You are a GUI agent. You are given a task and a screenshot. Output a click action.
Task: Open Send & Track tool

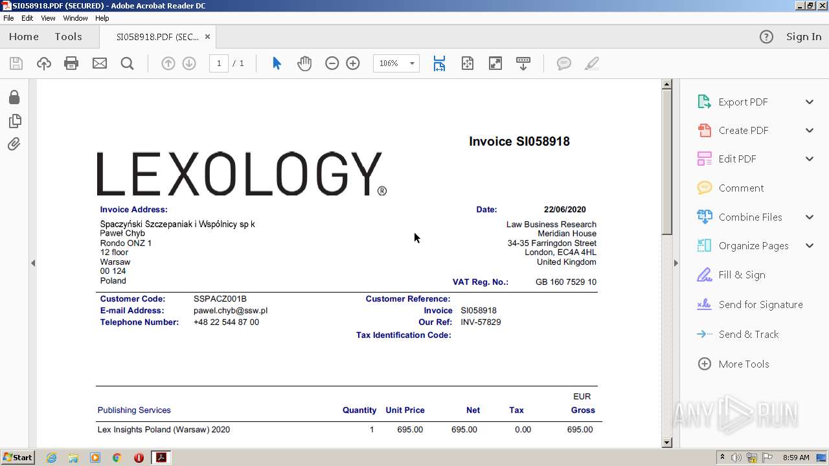point(749,334)
